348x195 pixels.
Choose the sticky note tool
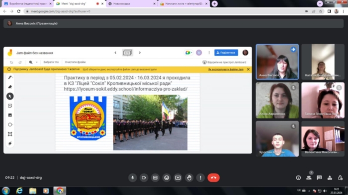pos(10,106)
